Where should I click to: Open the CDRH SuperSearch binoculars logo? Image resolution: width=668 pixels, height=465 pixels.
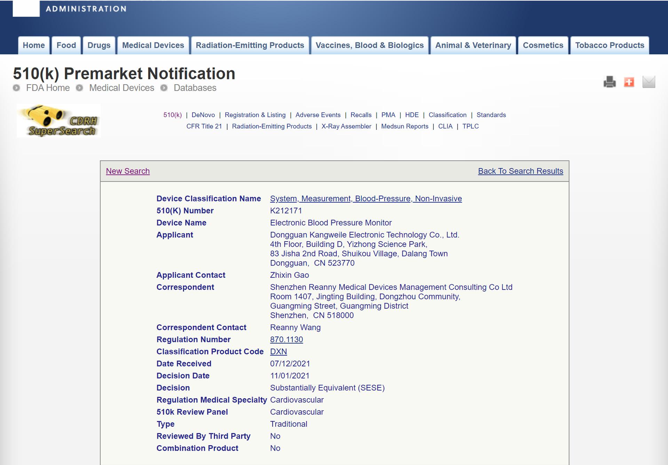click(58, 121)
